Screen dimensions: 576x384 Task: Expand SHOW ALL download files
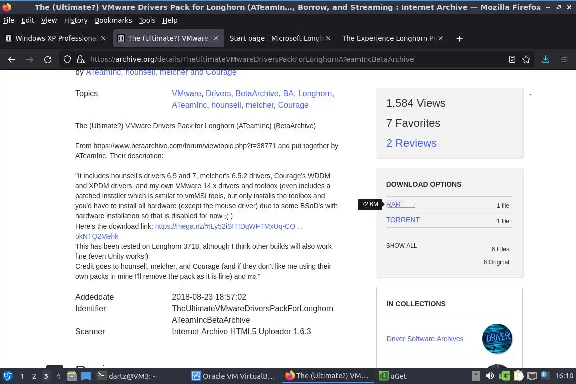pos(401,246)
